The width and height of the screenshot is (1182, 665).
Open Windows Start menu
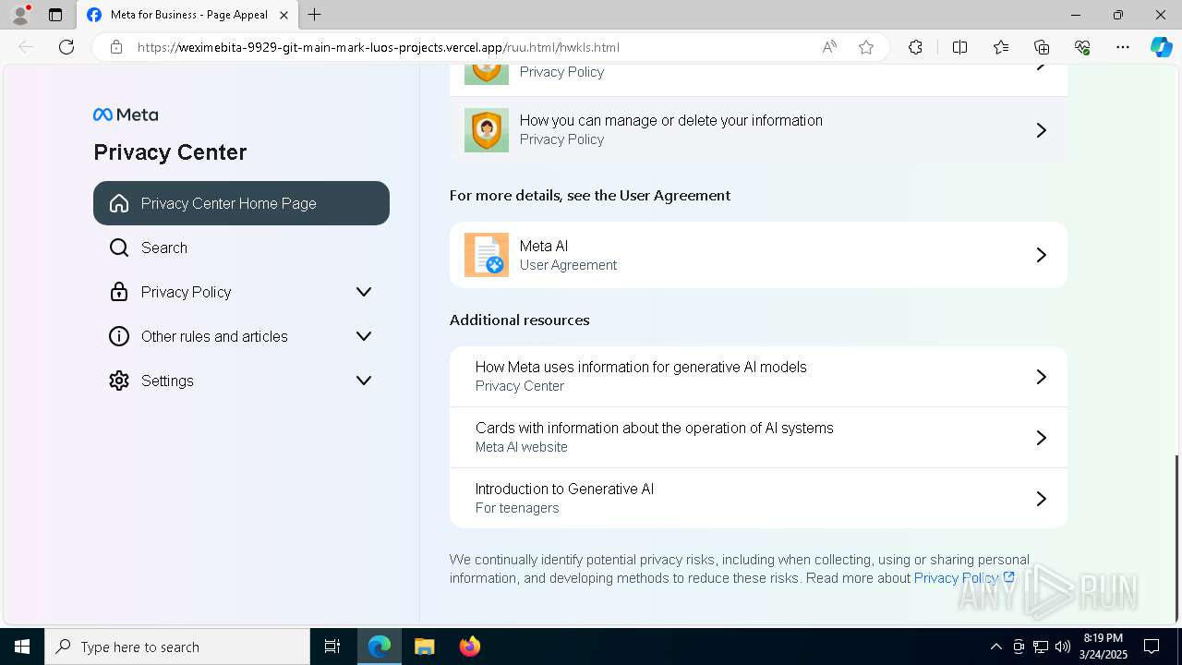pyautogui.click(x=22, y=647)
